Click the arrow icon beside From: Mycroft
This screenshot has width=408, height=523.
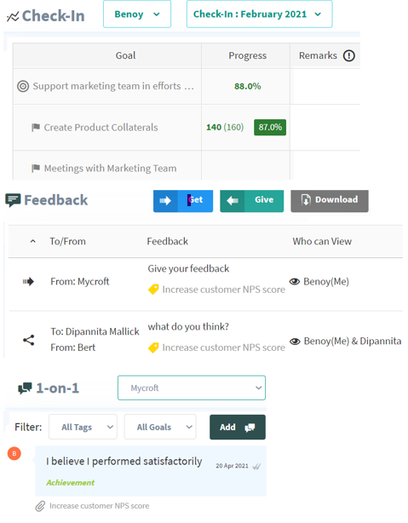[28, 281]
